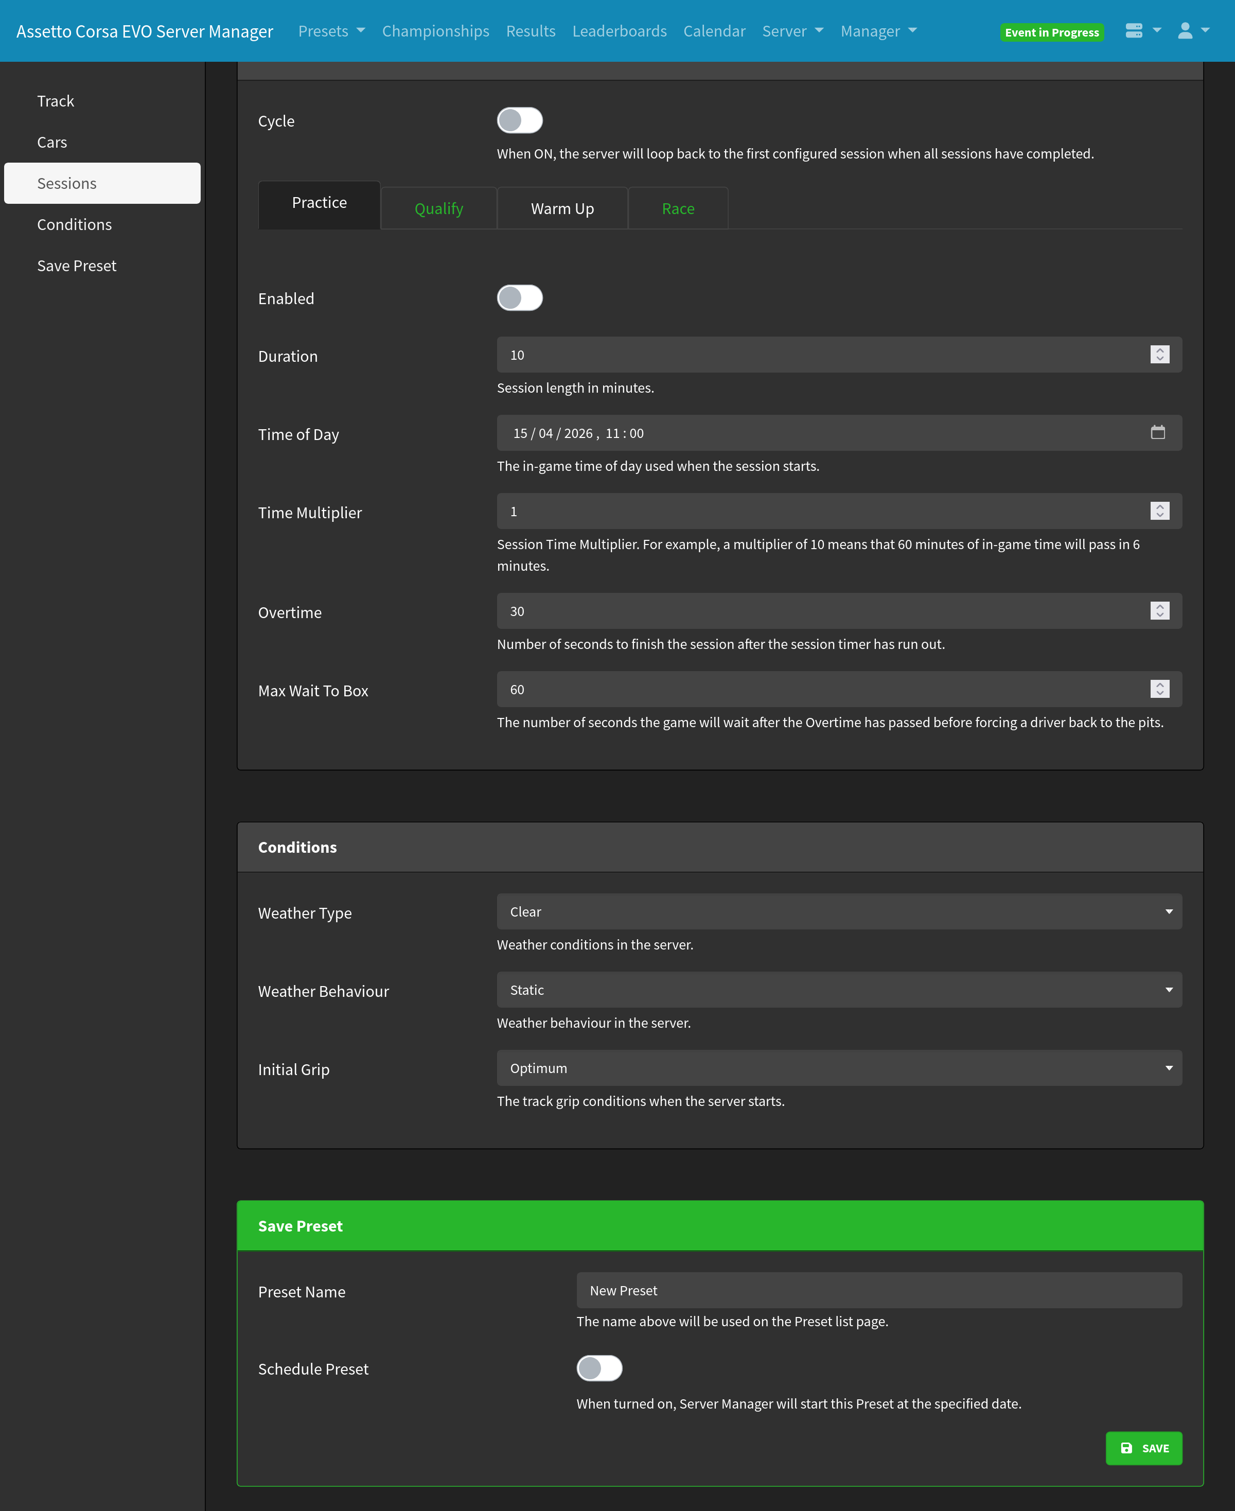Expand the Server menu
This screenshot has width=1235, height=1511.
pos(792,31)
